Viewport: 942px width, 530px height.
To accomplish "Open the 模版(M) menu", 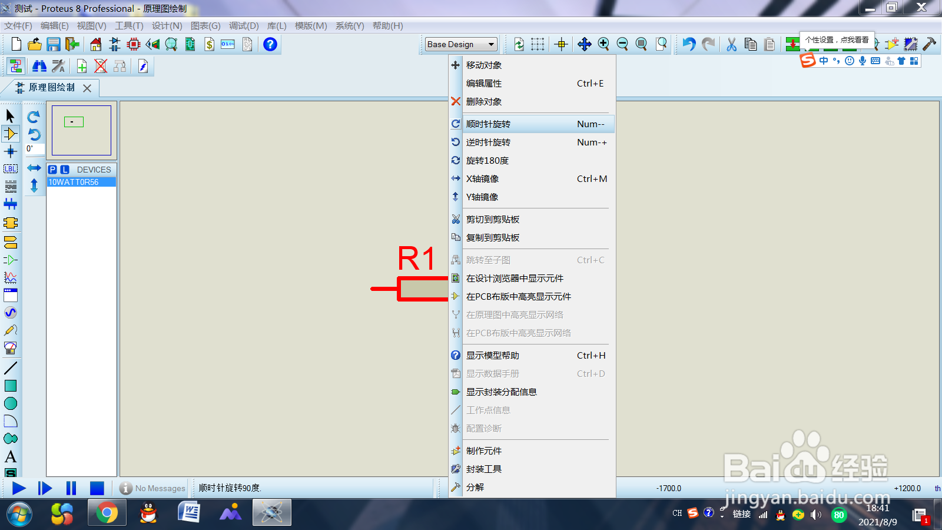I will coord(311,26).
